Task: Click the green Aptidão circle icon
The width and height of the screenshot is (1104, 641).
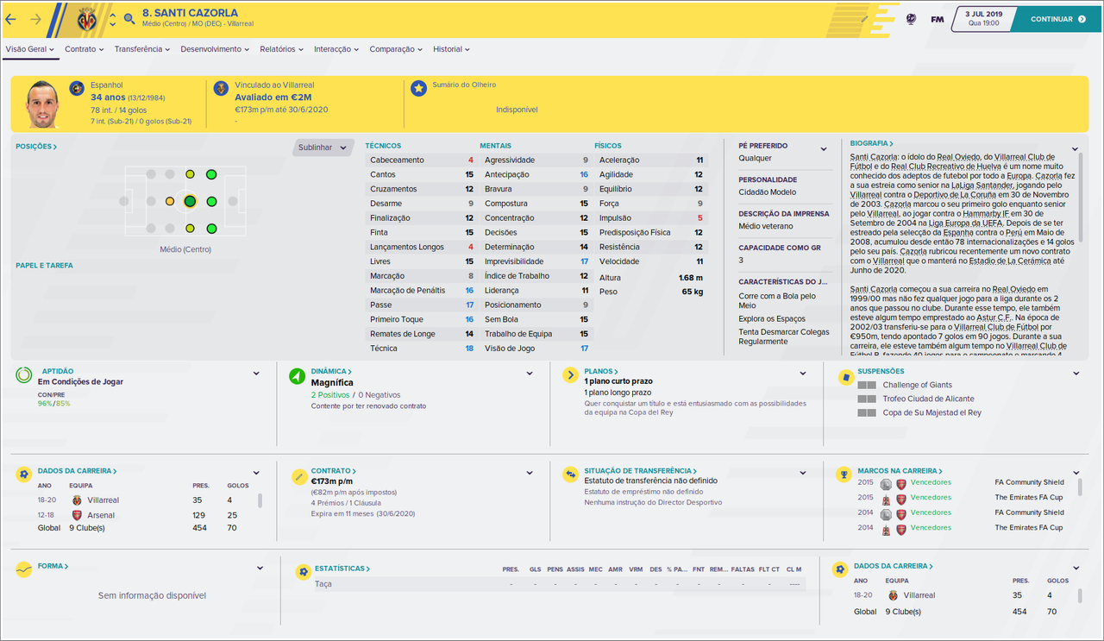Action: [24, 375]
